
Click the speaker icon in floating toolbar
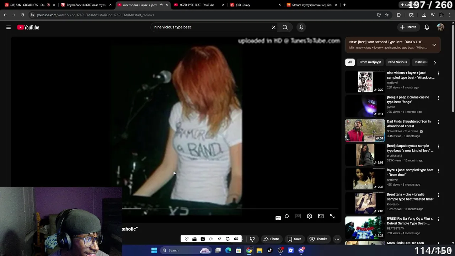tap(211, 239)
